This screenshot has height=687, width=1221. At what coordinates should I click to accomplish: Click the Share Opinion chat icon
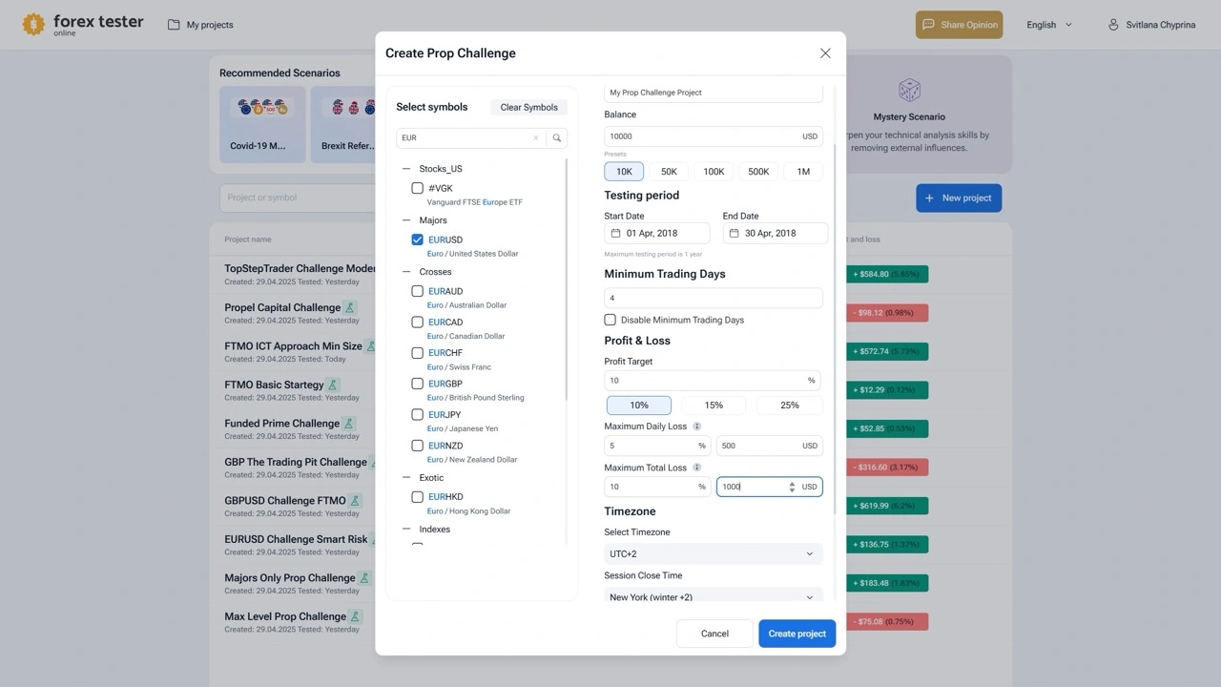928,25
